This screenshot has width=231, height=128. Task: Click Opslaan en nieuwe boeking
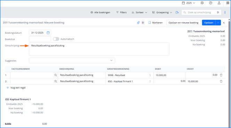coord(183,23)
